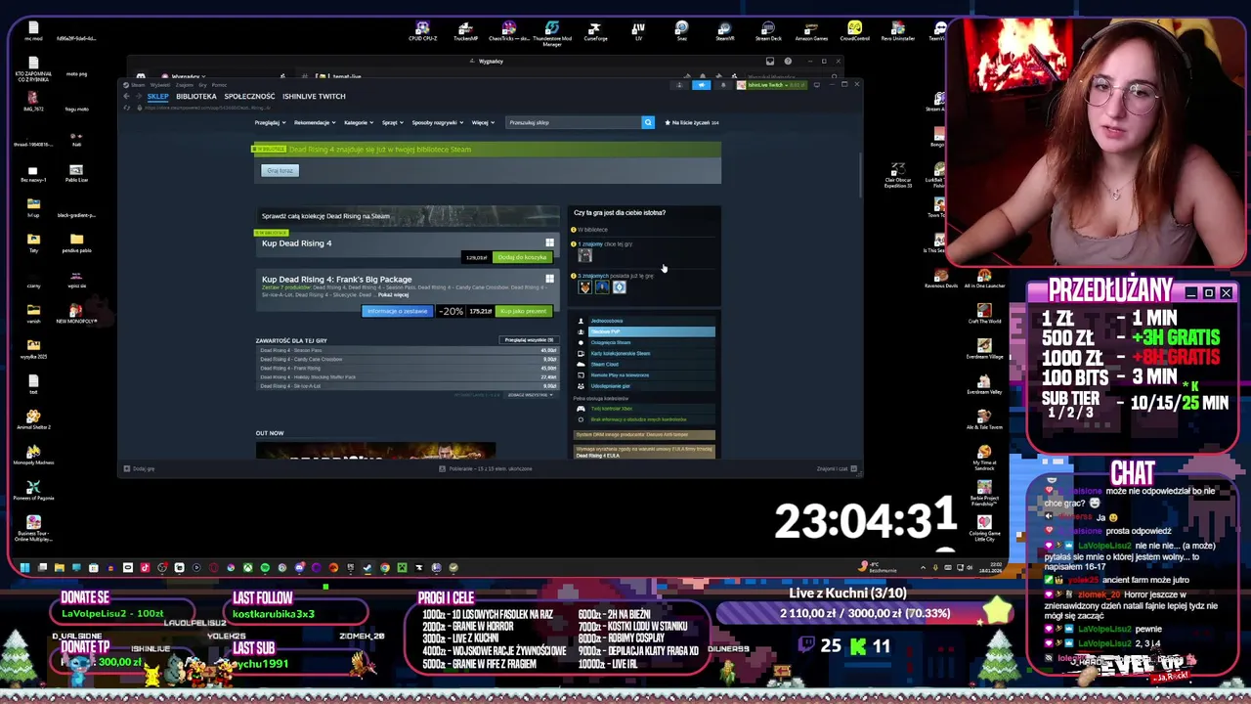Open the Steam notifications bell icon
Viewport: 1251px width, 704px height.
pos(723,85)
